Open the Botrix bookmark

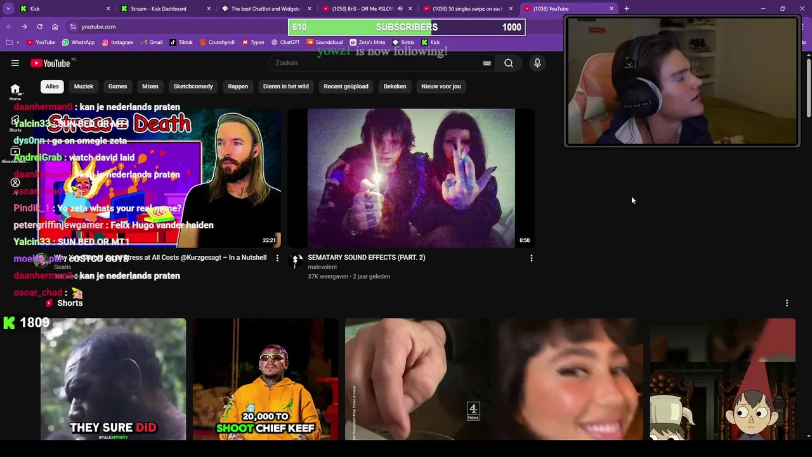coord(403,42)
